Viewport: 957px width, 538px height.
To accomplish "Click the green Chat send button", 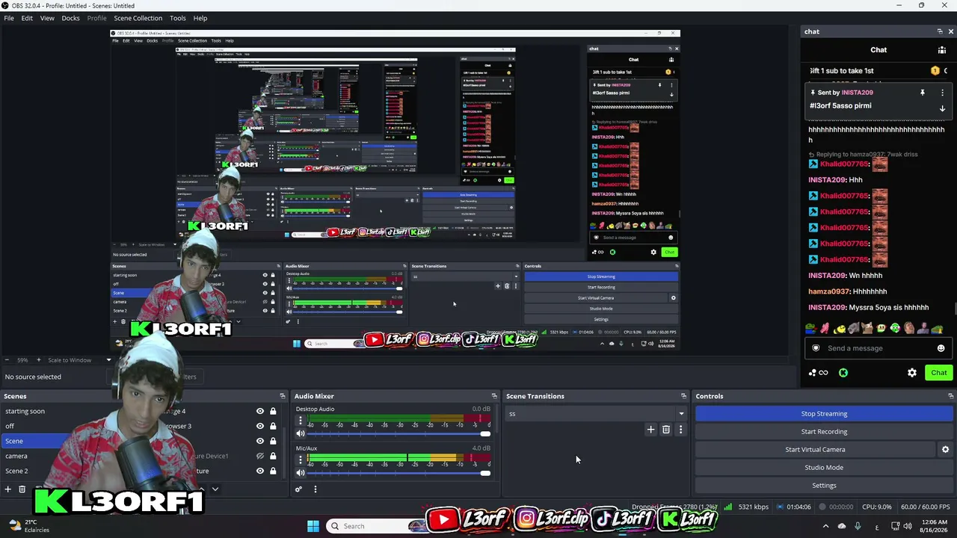I will tap(939, 373).
